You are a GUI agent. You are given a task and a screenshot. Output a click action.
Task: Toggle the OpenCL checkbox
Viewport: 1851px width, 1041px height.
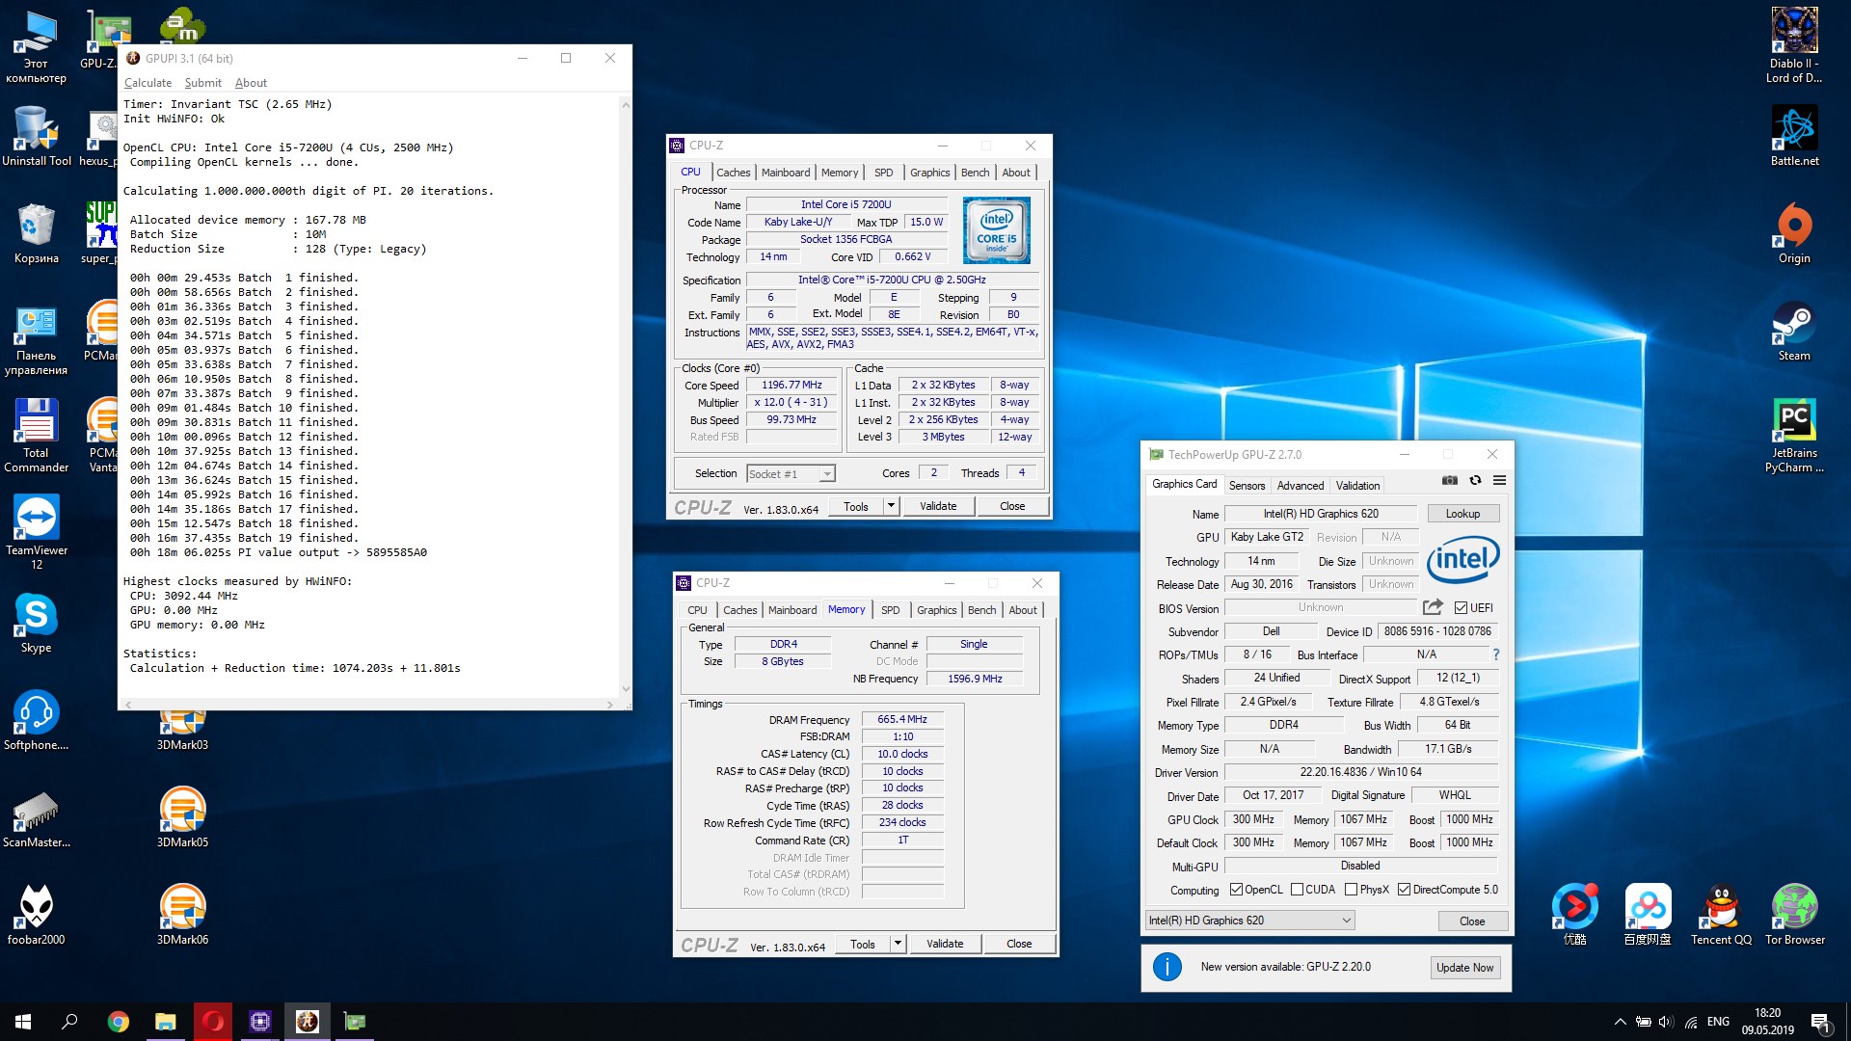(1236, 890)
